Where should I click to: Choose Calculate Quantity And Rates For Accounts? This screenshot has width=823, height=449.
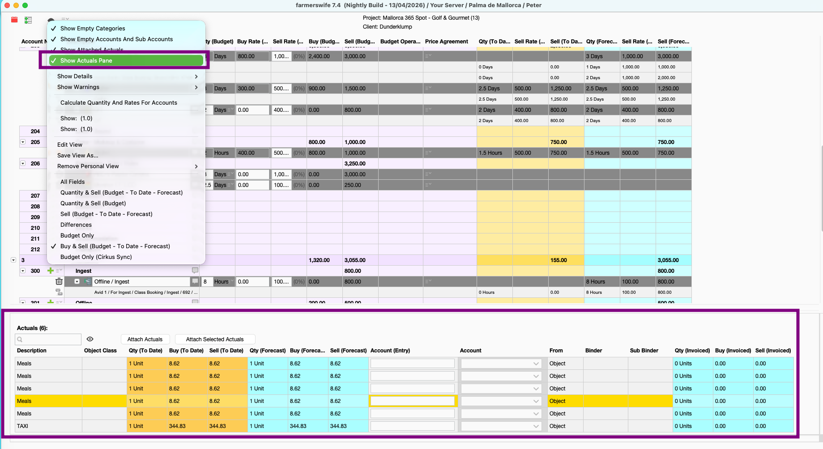(126, 102)
